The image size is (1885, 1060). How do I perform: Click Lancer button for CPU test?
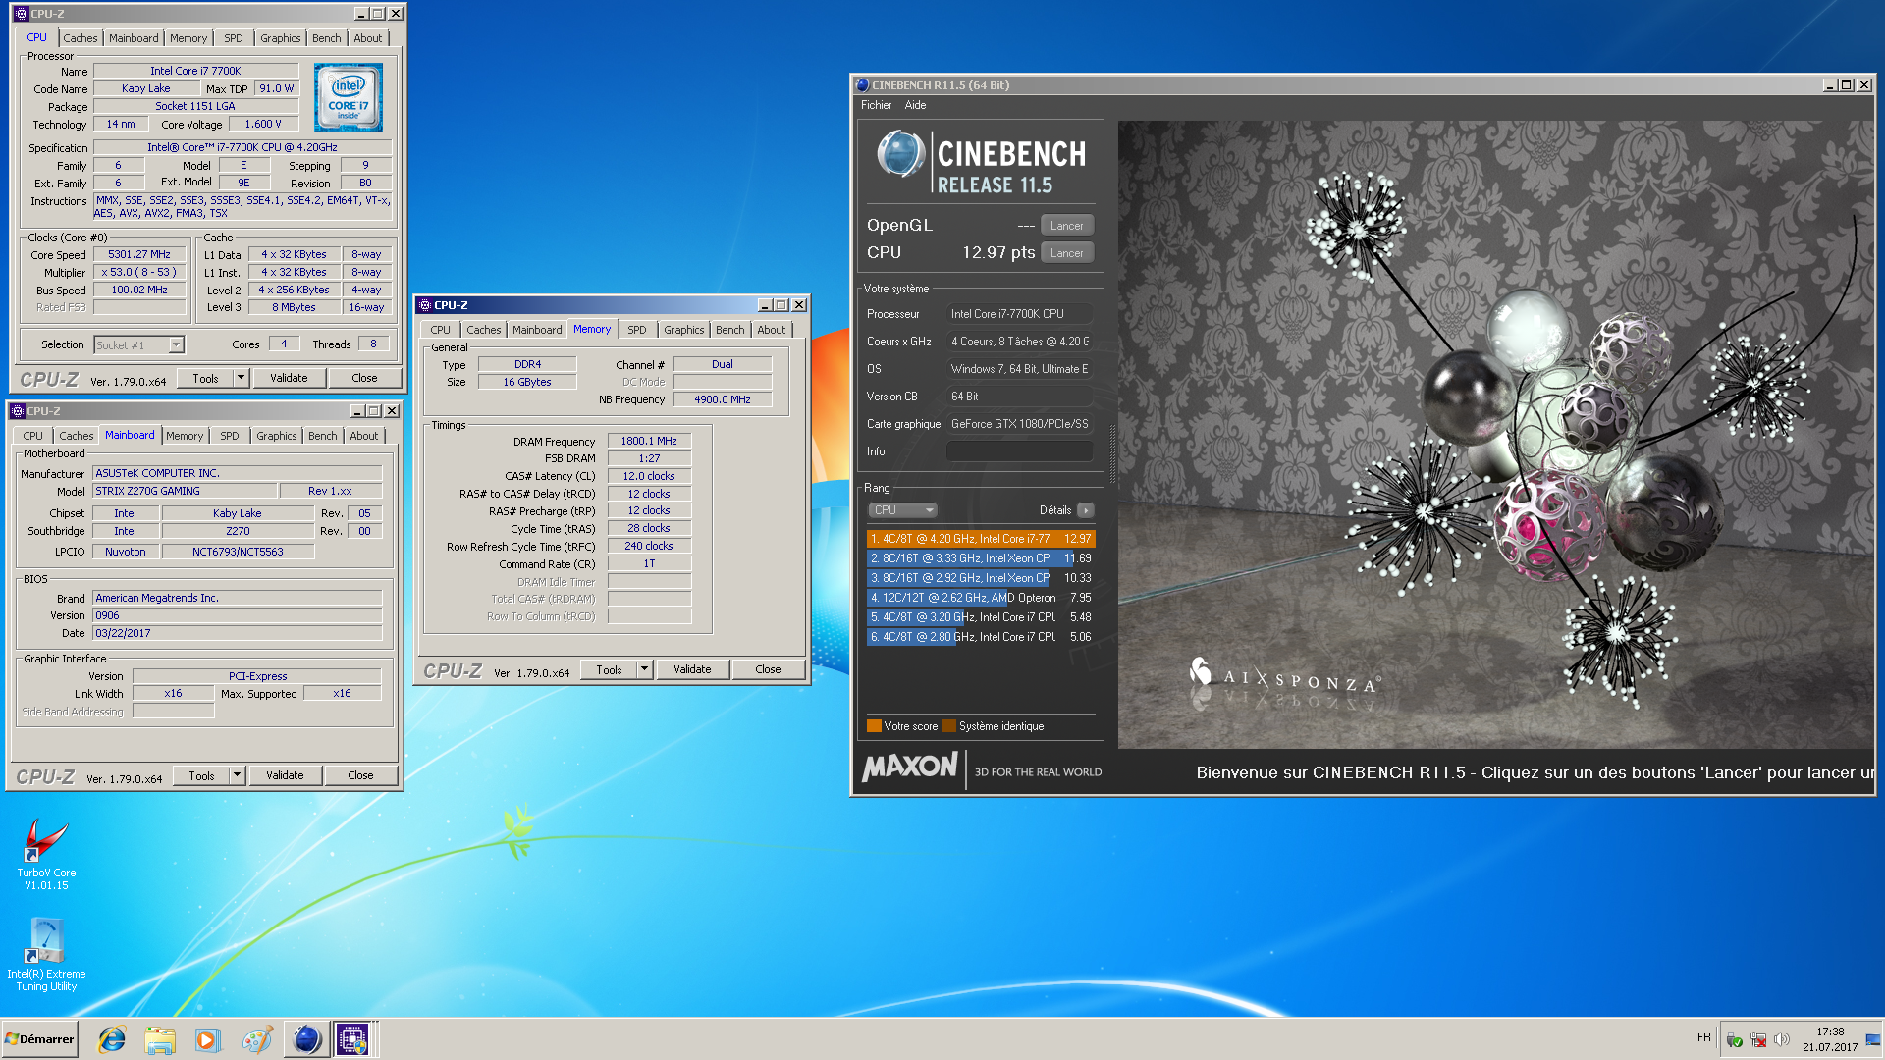(x=1066, y=253)
